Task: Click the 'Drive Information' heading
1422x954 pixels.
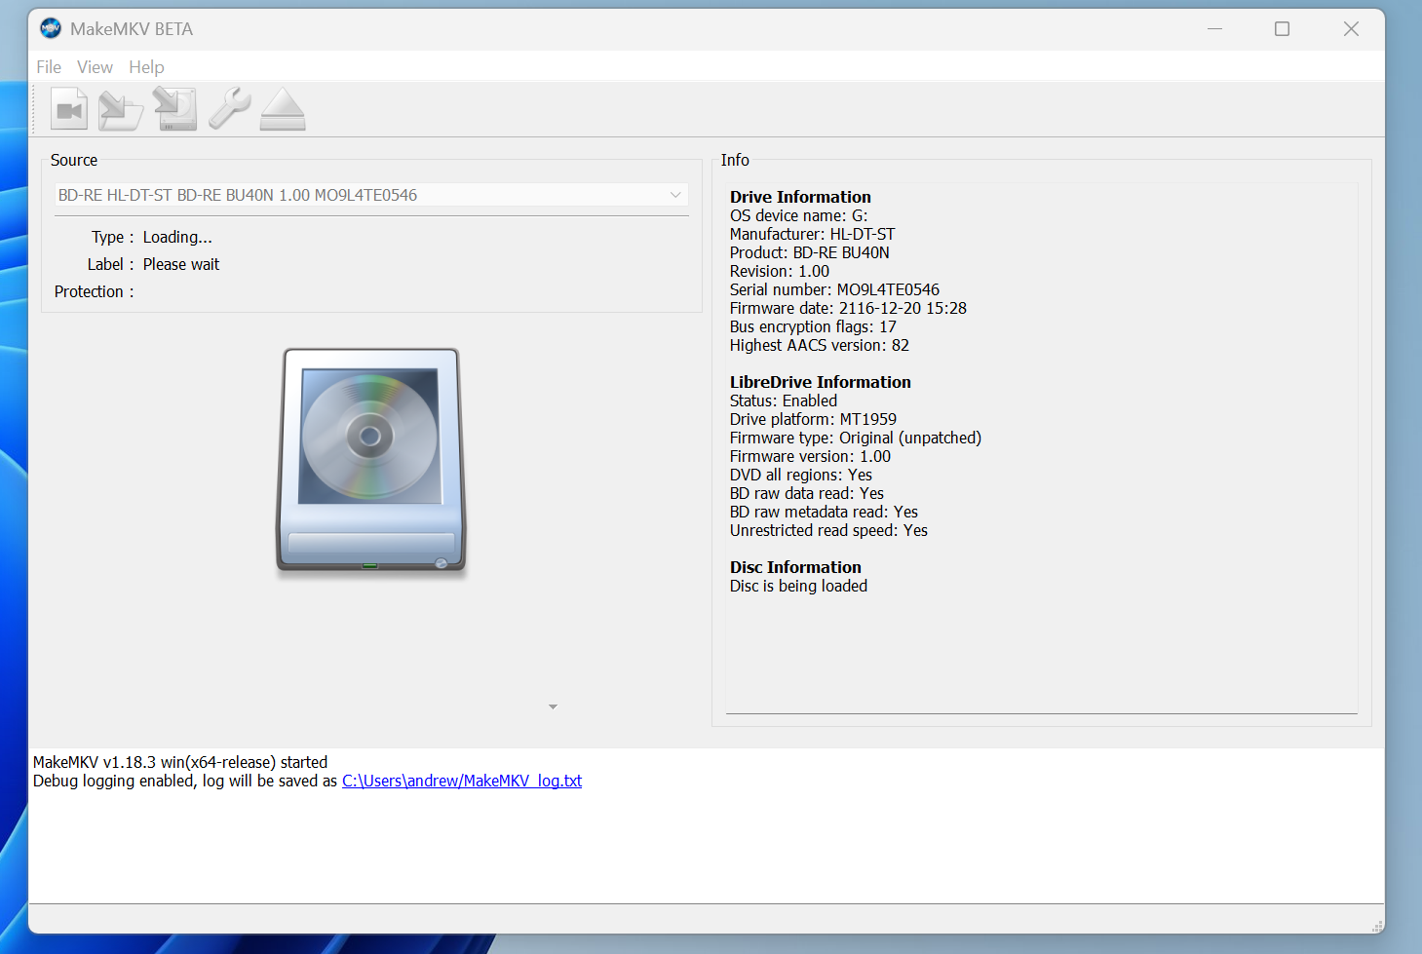Action: pos(800,197)
